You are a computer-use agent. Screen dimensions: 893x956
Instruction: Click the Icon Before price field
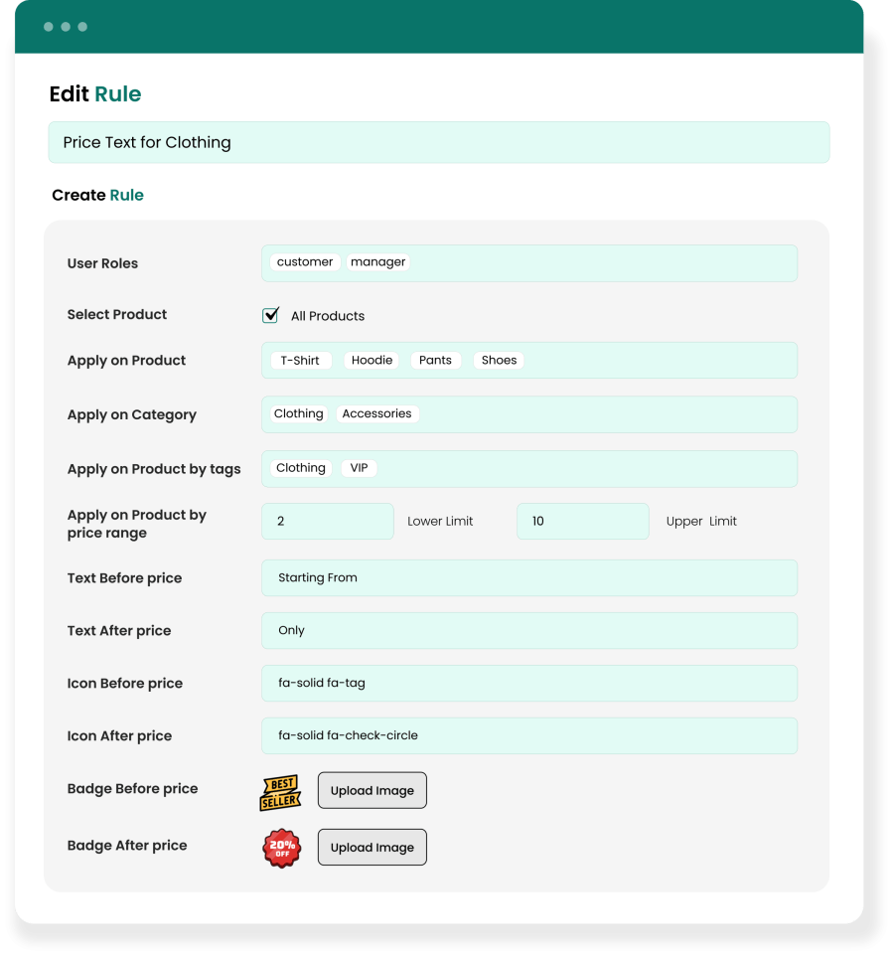(x=529, y=683)
